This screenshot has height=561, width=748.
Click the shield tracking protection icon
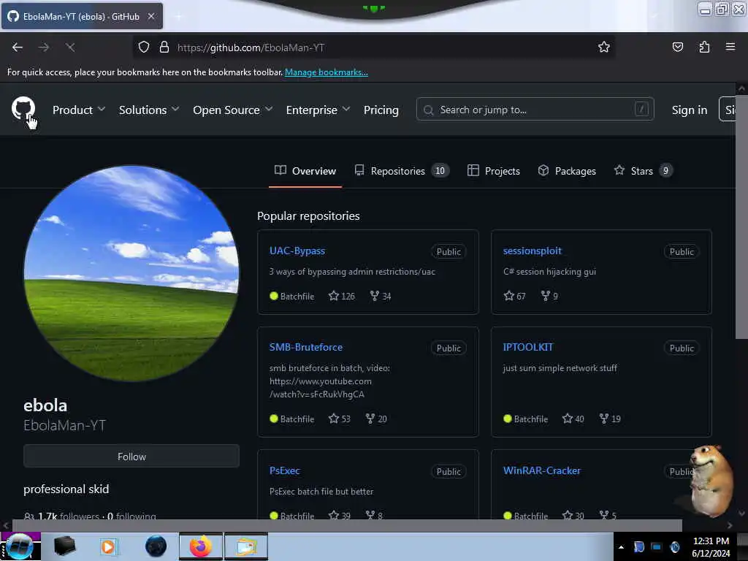[x=144, y=47]
